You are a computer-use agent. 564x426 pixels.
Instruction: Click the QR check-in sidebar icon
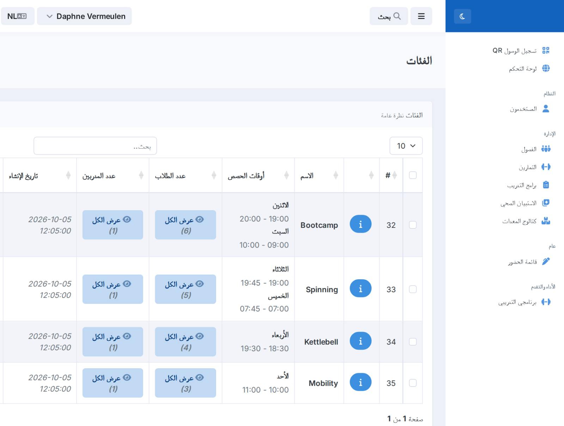click(x=546, y=50)
